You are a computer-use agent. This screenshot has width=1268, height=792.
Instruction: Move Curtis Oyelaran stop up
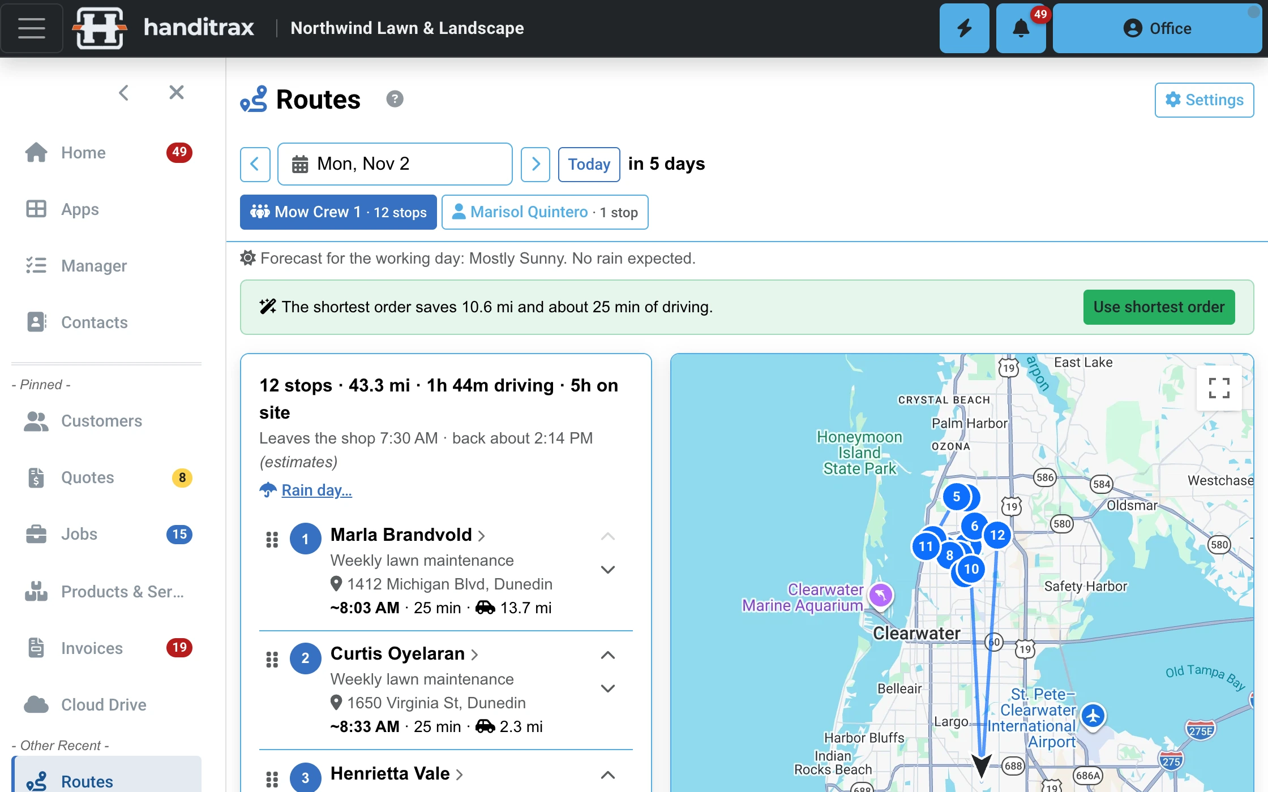coord(608,655)
